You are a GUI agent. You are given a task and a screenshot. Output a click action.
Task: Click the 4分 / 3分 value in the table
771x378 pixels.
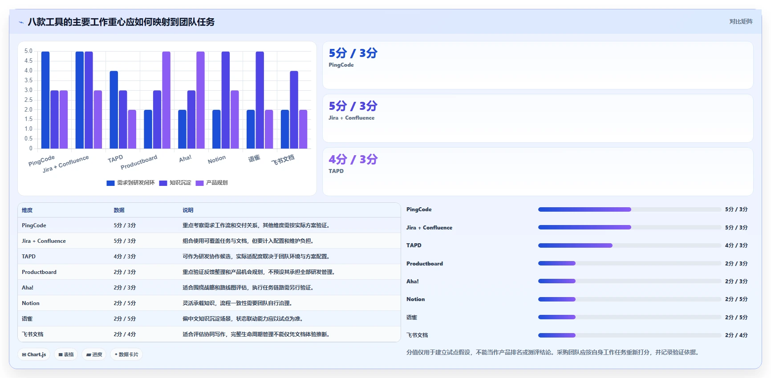(x=125, y=257)
